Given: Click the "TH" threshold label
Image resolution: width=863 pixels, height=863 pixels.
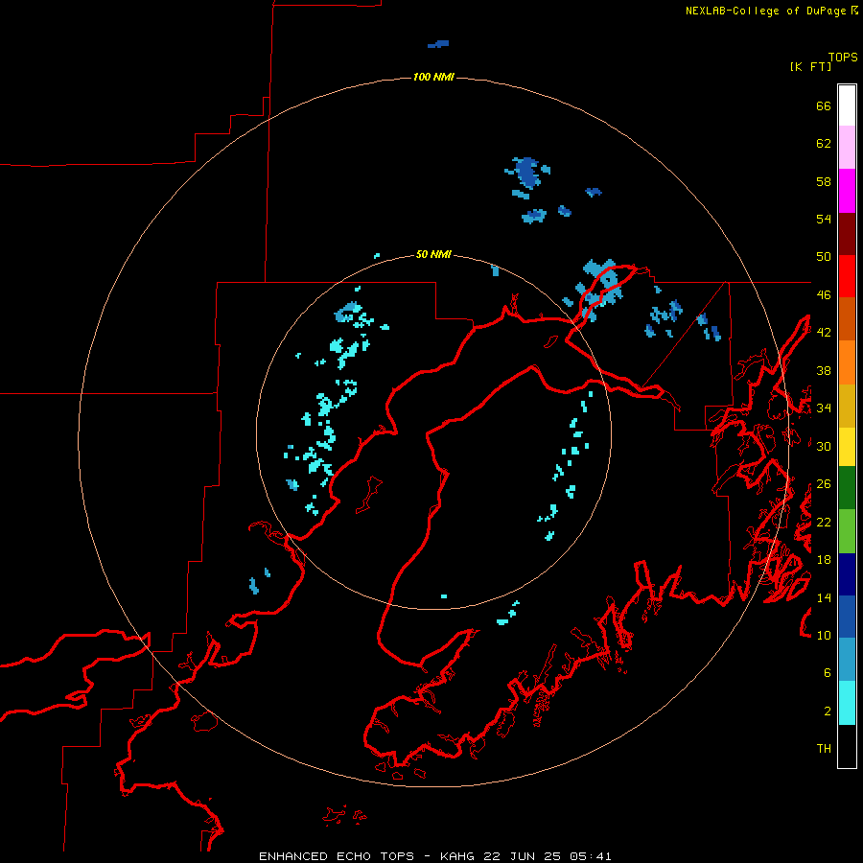Looking at the screenshot, I should click(x=824, y=749).
